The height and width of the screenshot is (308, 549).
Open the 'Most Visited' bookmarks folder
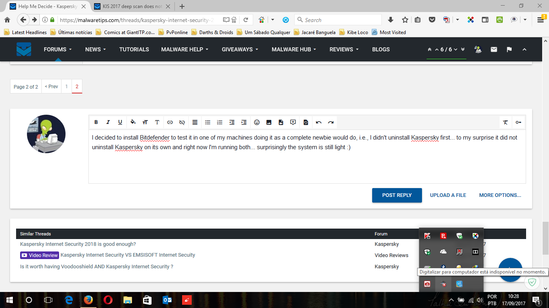389,32
